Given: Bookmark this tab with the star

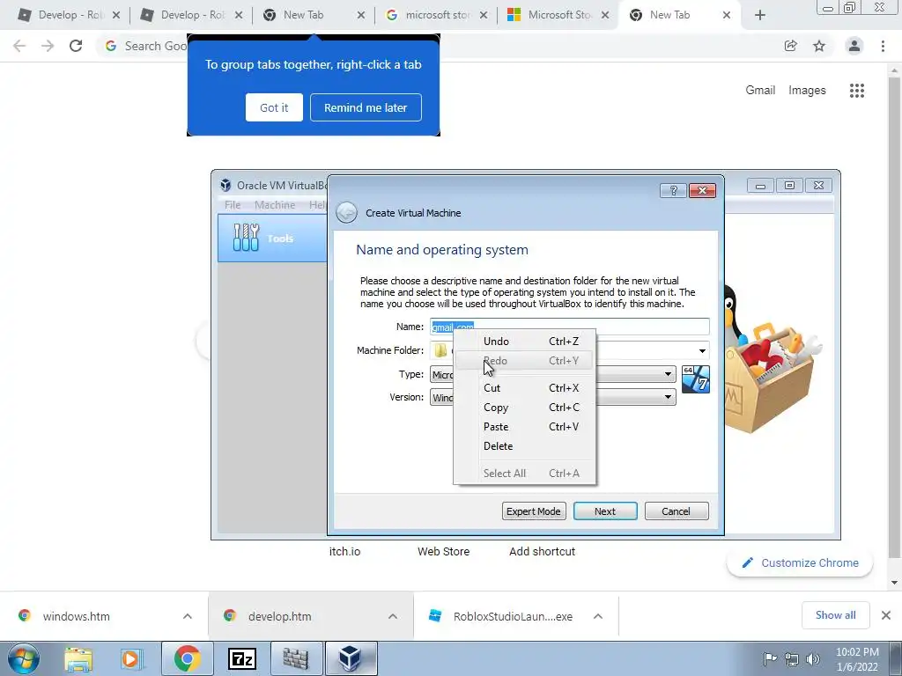Looking at the screenshot, I should click(x=819, y=46).
